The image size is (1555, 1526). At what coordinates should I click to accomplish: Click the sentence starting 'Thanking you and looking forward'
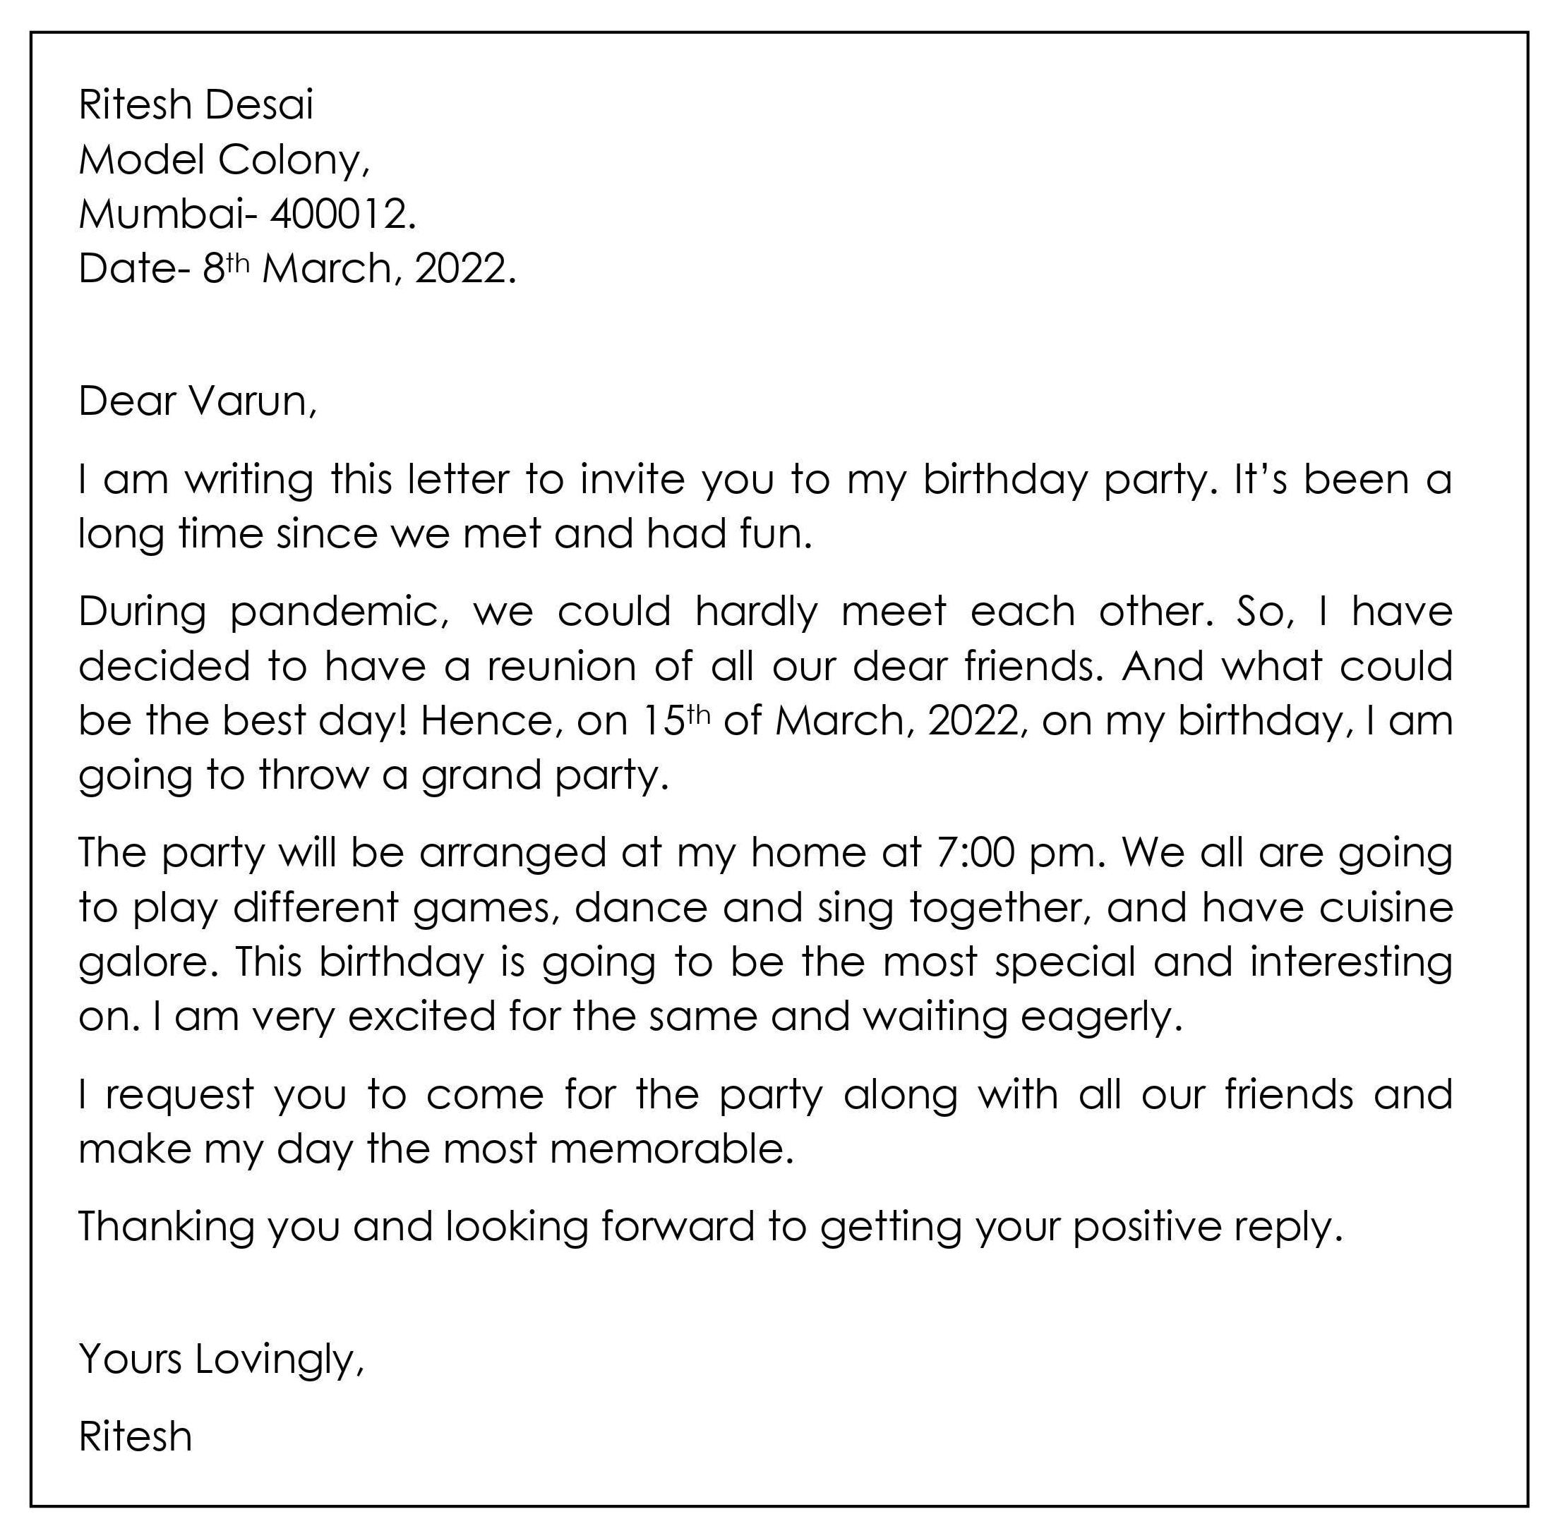[709, 1225]
